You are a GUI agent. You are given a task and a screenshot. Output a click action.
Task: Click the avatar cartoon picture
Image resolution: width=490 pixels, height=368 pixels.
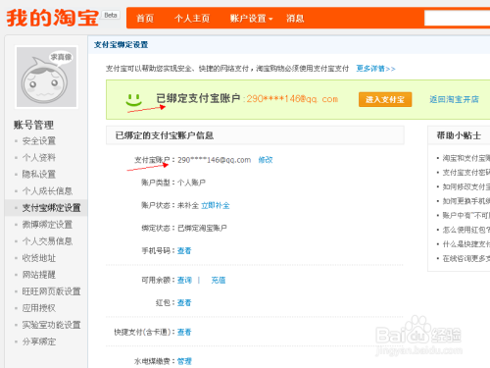click(47, 77)
